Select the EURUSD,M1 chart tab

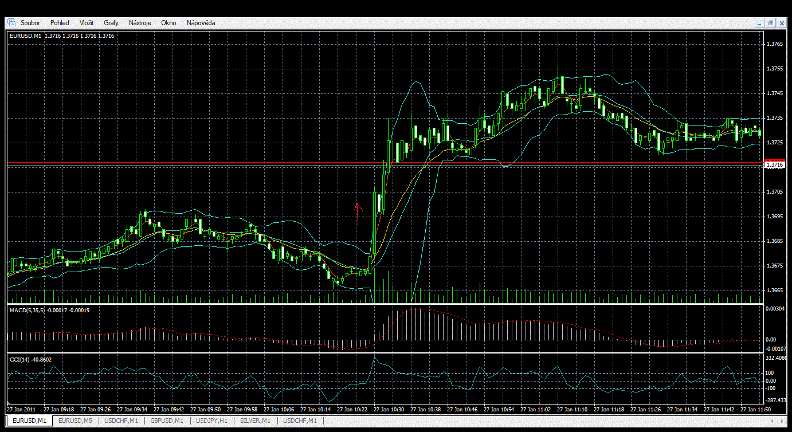(29, 421)
